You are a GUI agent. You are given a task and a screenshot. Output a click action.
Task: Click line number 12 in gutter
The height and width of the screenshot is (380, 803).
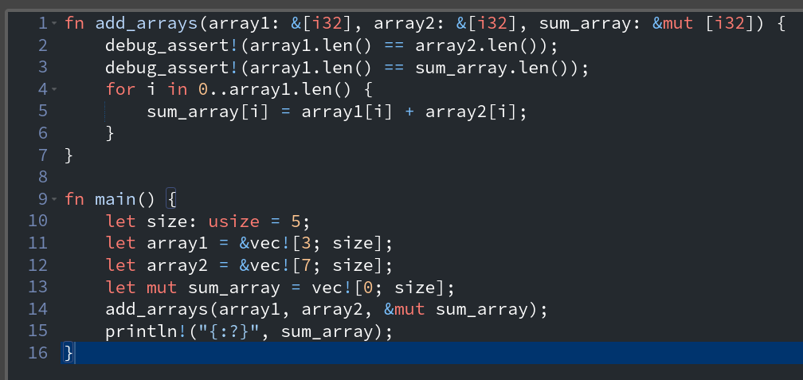click(37, 265)
